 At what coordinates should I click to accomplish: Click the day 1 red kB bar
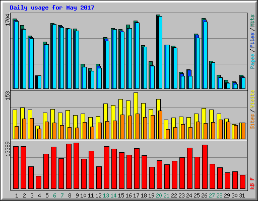coord(16,167)
